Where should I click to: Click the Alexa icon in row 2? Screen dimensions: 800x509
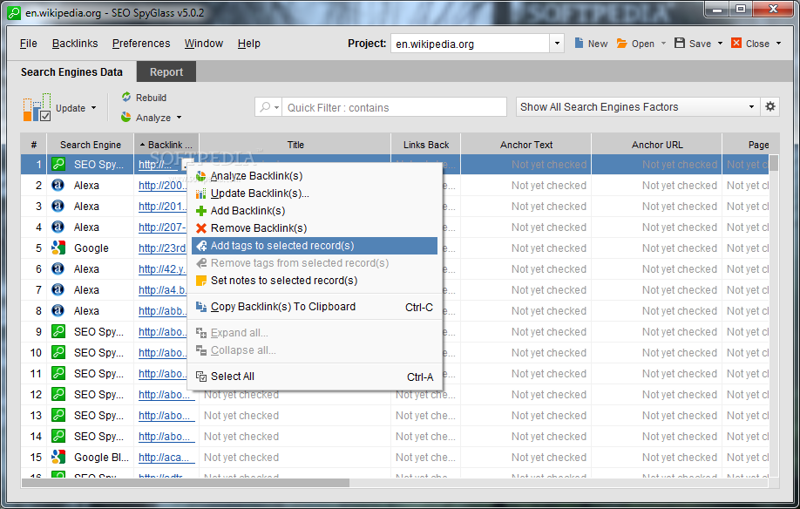58,185
